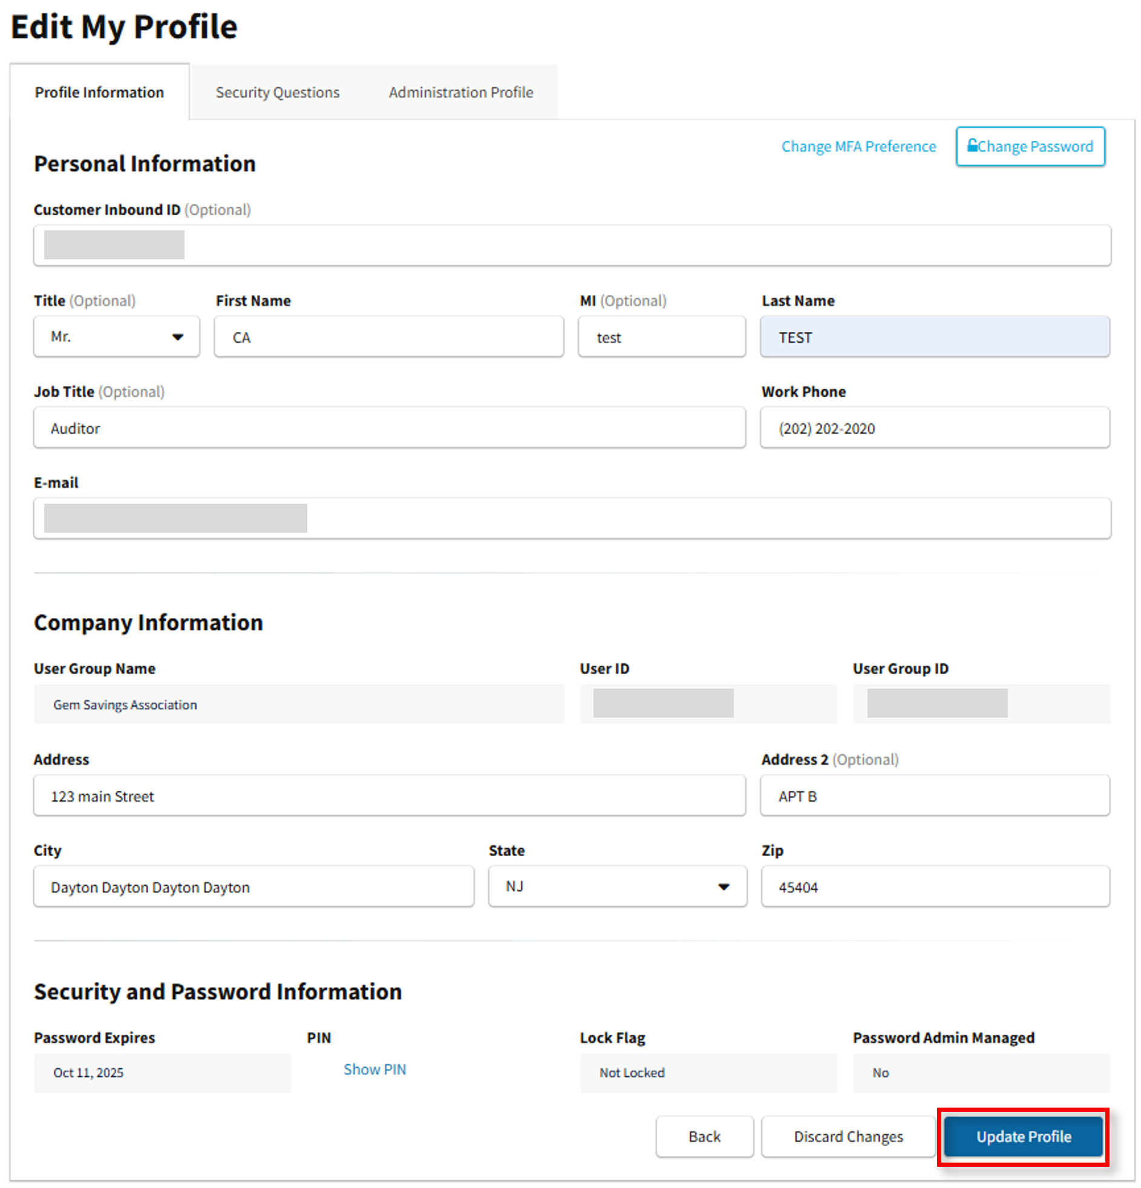The width and height of the screenshot is (1141, 1188).
Task: Click the Back button
Action: point(704,1137)
